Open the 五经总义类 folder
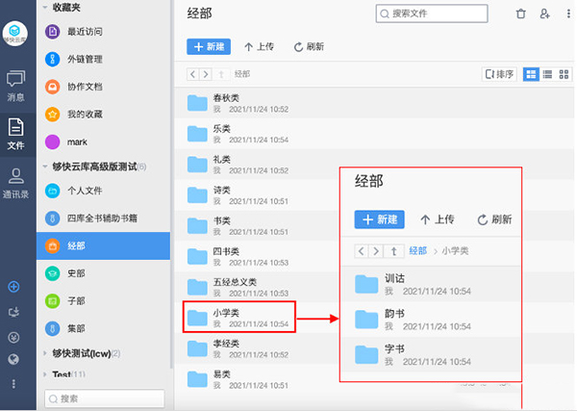 257,287
